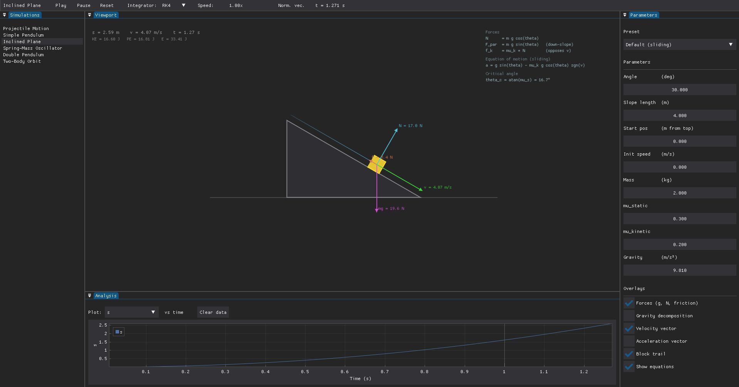Open the Integrator RK4 dropdown
739x387 pixels.
click(174, 5)
